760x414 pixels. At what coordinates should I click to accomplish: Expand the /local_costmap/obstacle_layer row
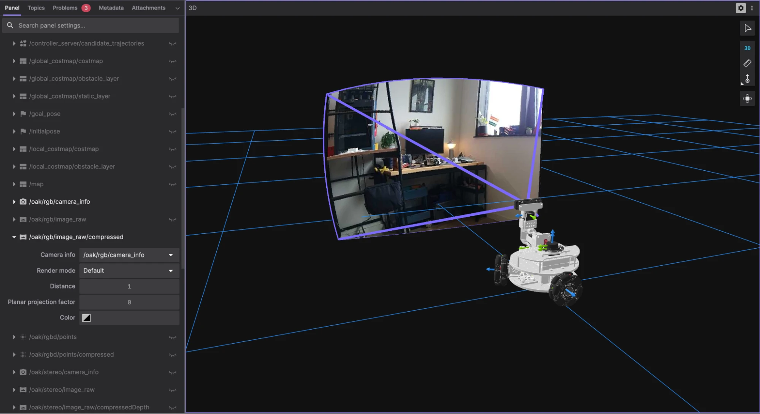[x=14, y=167]
